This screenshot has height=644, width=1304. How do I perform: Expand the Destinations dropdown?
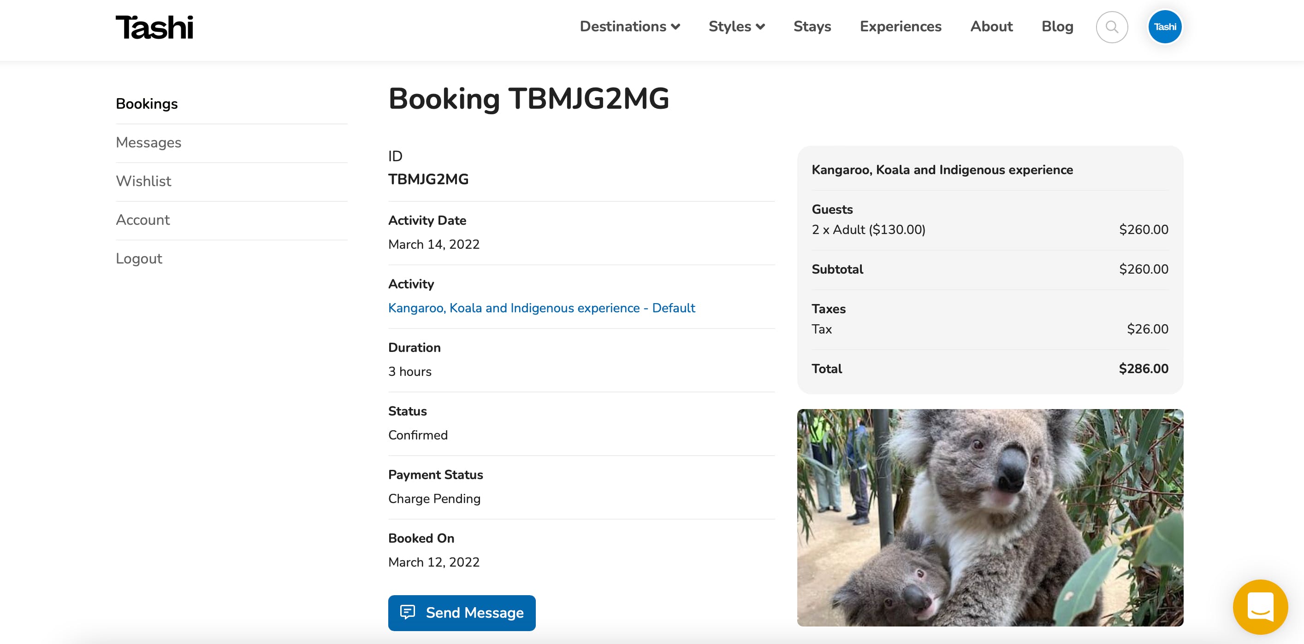tap(630, 26)
